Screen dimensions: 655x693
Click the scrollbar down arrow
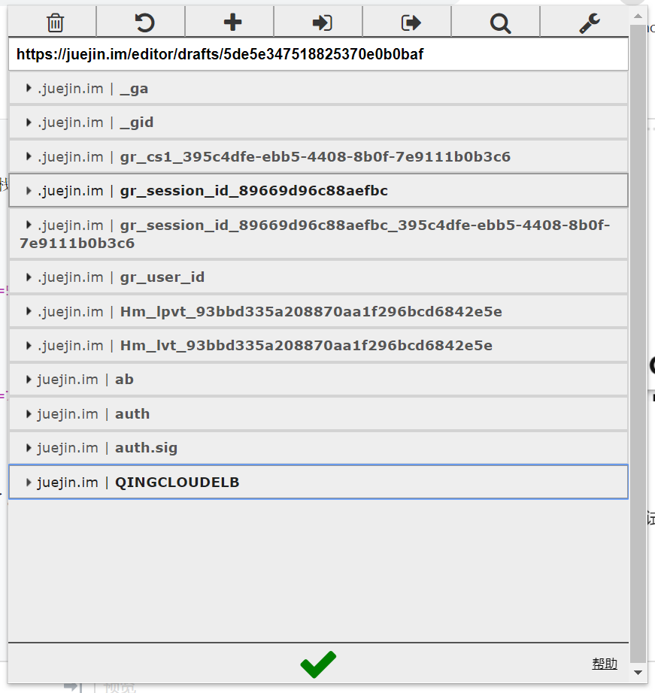click(638, 673)
